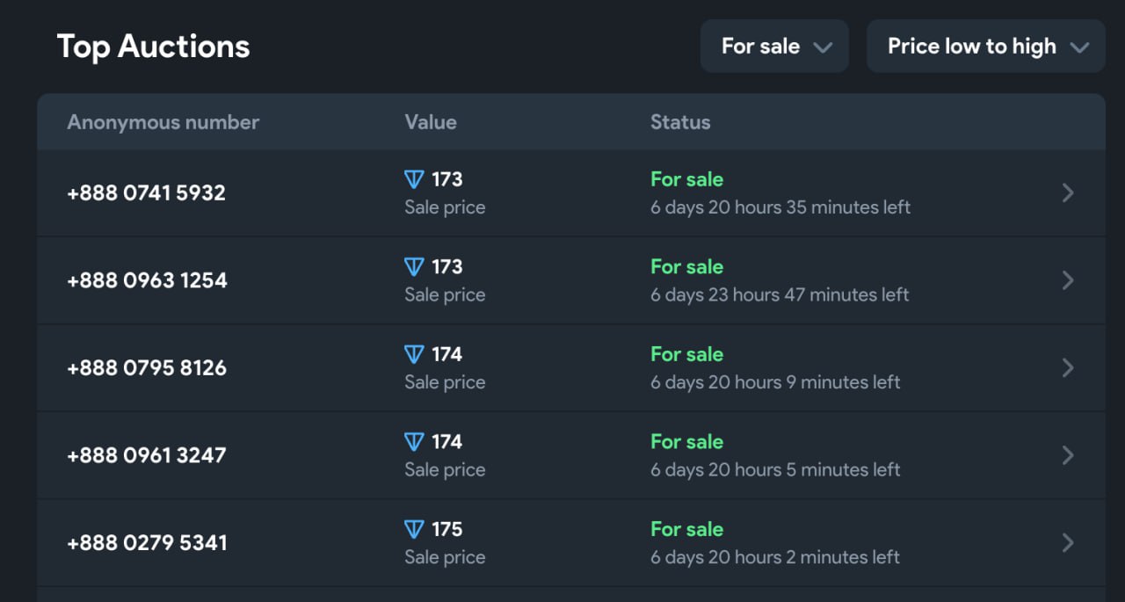This screenshot has height=602, width=1125.
Task: Open number +888 0963 1254 listing
Action: tap(148, 280)
